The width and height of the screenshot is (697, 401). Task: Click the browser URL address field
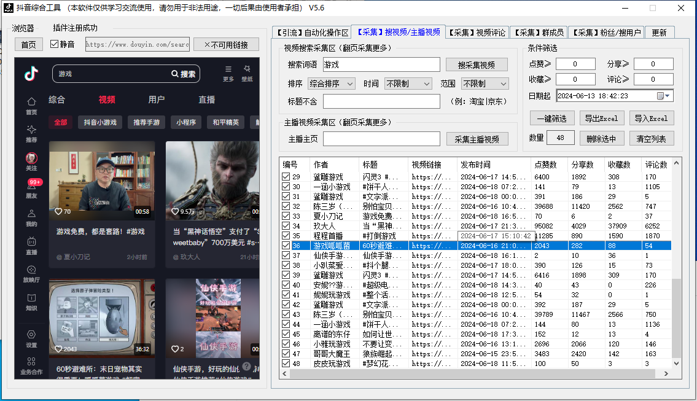pyautogui.click(x=138, y=44)
